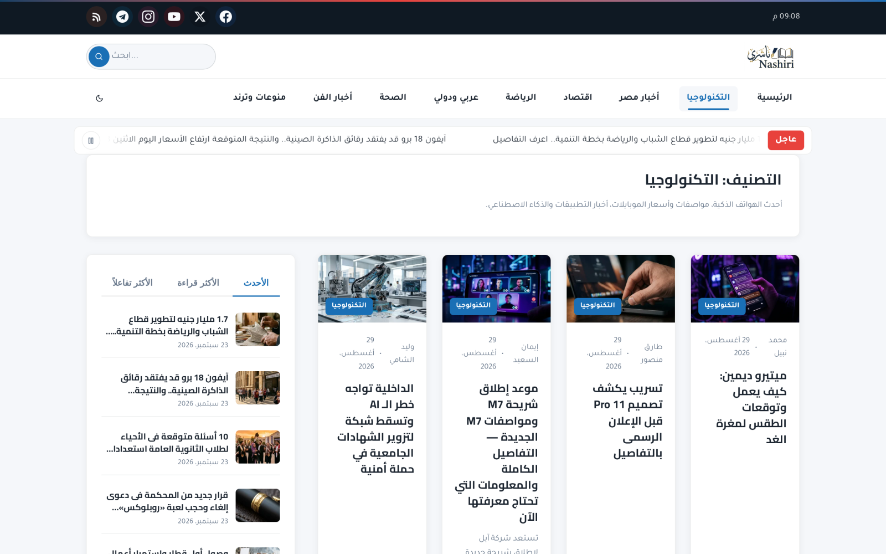Open author link إيمان السعيد

[x=526, y=353]
